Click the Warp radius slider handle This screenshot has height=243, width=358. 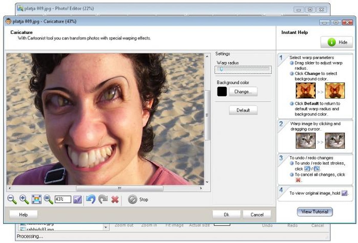click(x=221, y=69)
